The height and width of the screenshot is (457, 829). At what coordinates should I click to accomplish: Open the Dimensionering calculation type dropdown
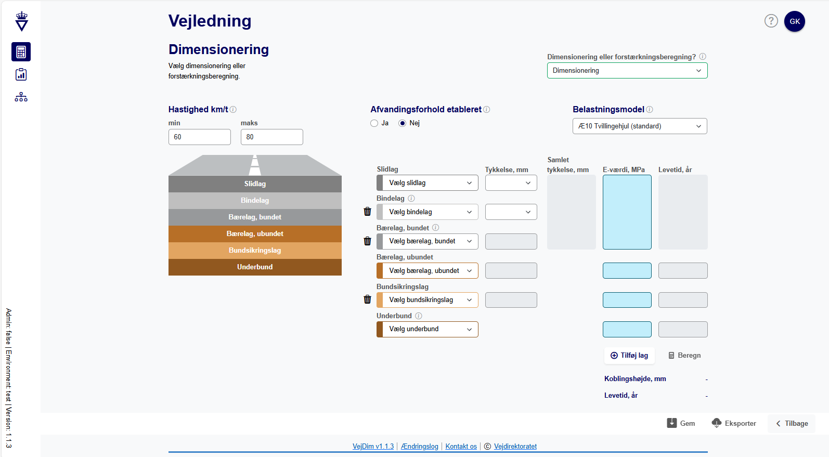coord(627,71)
